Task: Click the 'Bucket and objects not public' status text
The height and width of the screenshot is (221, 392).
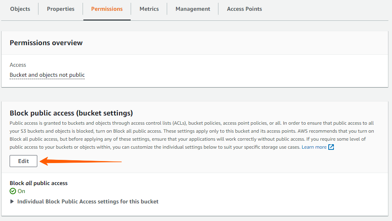Action: 47,75
